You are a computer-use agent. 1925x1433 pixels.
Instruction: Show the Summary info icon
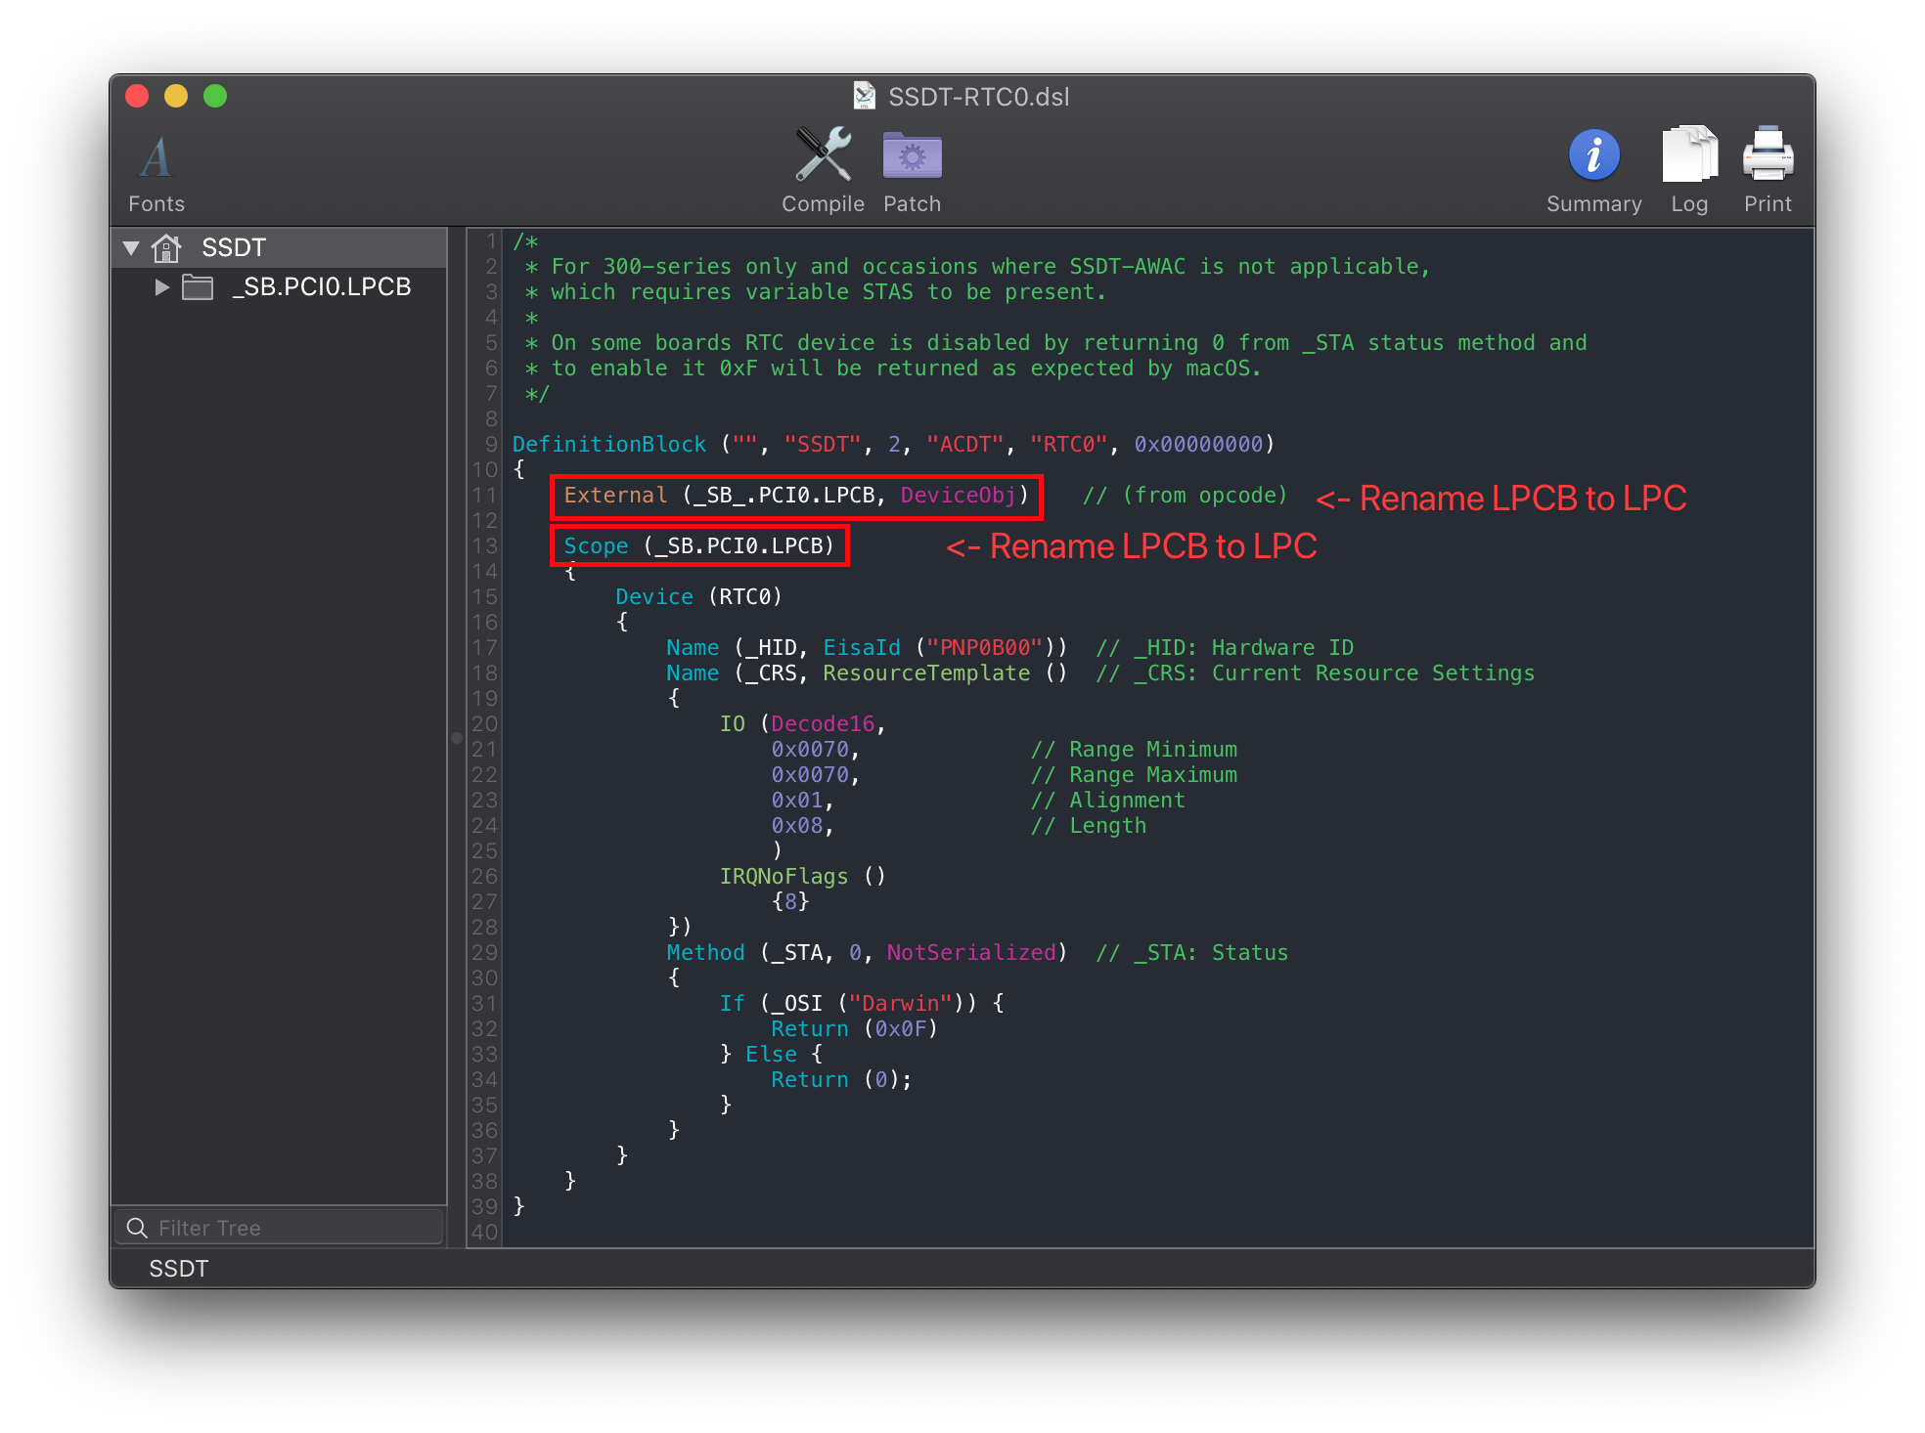click(x=1593, y=155)
